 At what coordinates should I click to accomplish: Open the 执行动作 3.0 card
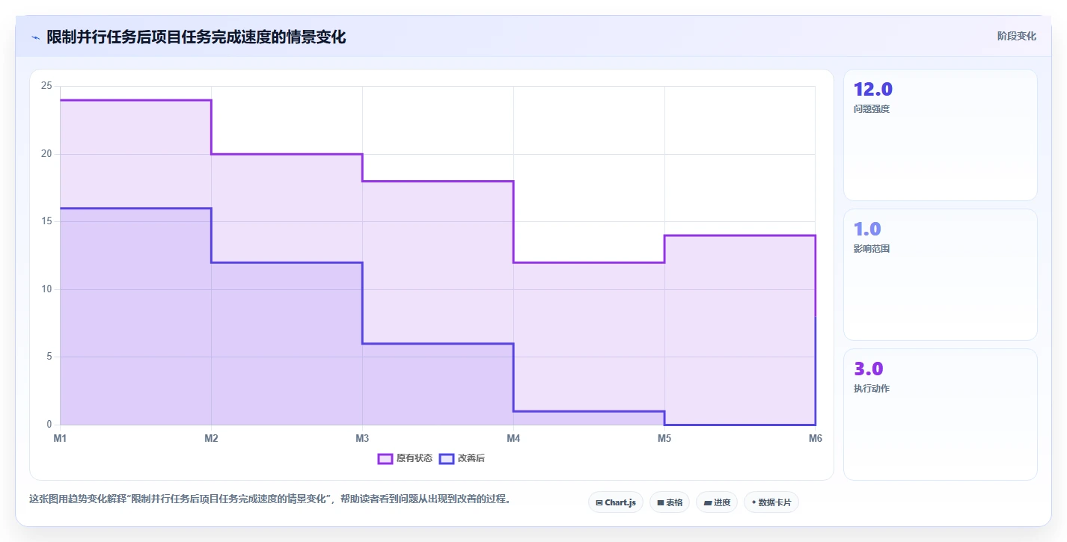941,414
